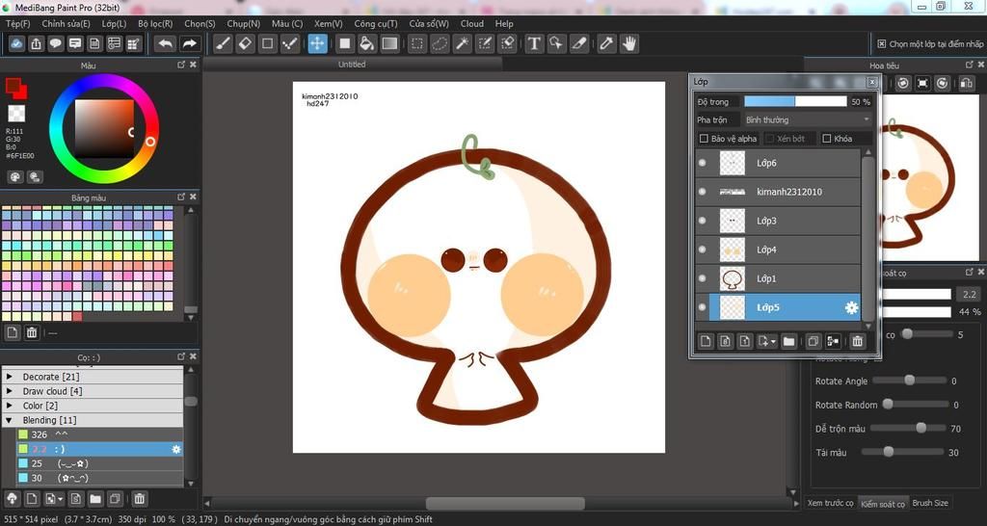Open add-layer type dropdown arrow in Lớp panel
987x526 pixels.
(772, 342)
